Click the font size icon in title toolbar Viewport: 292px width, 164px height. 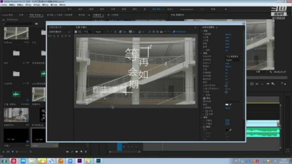click(x=120, y=32)
